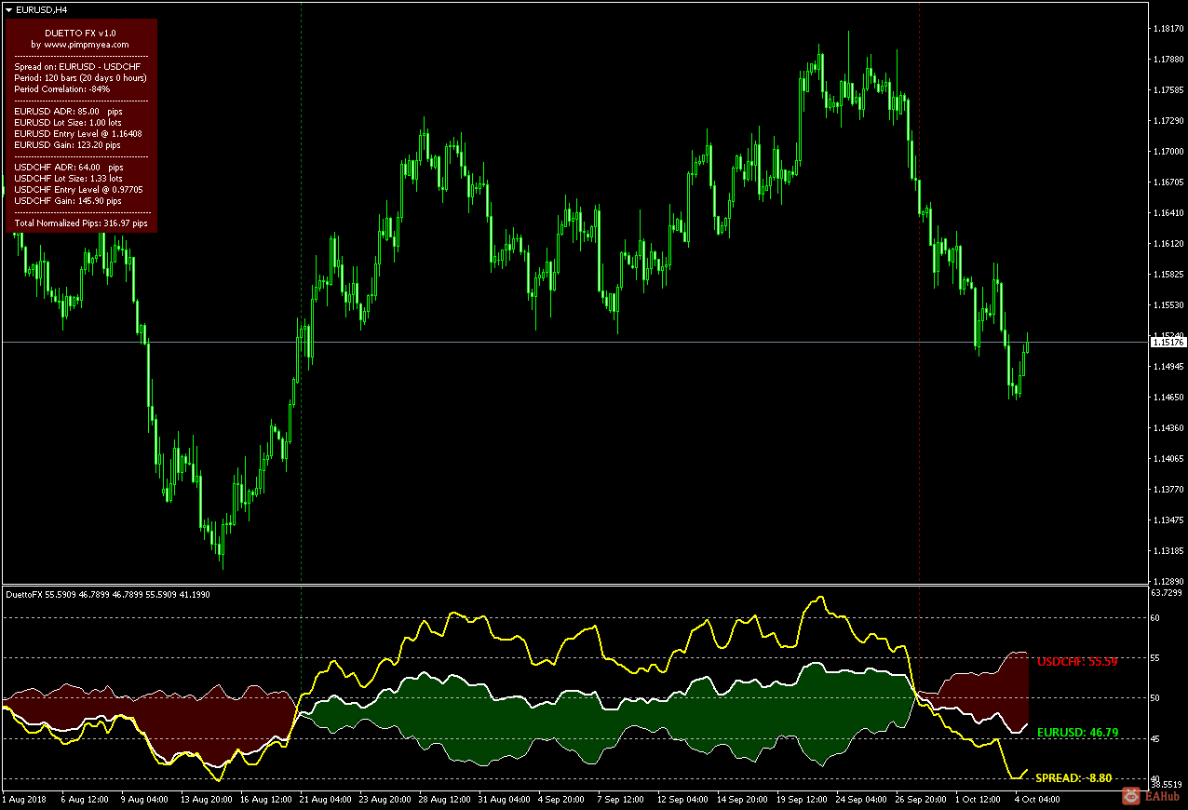Select the 55 level on indicator scale
The width and height of the screenshot is (1188, 810).
[1155, 658]
